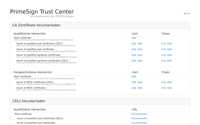Click 'CRLs herunterladen' panel heading
This screenshot has height=125, width=200.
[29, 101]
